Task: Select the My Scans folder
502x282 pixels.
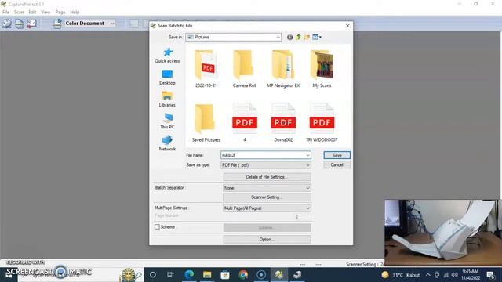Action: coord(322,69)
